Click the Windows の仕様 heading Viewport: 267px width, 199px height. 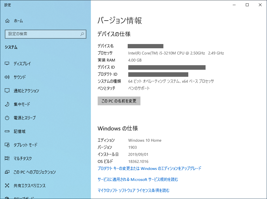(118, 128)
